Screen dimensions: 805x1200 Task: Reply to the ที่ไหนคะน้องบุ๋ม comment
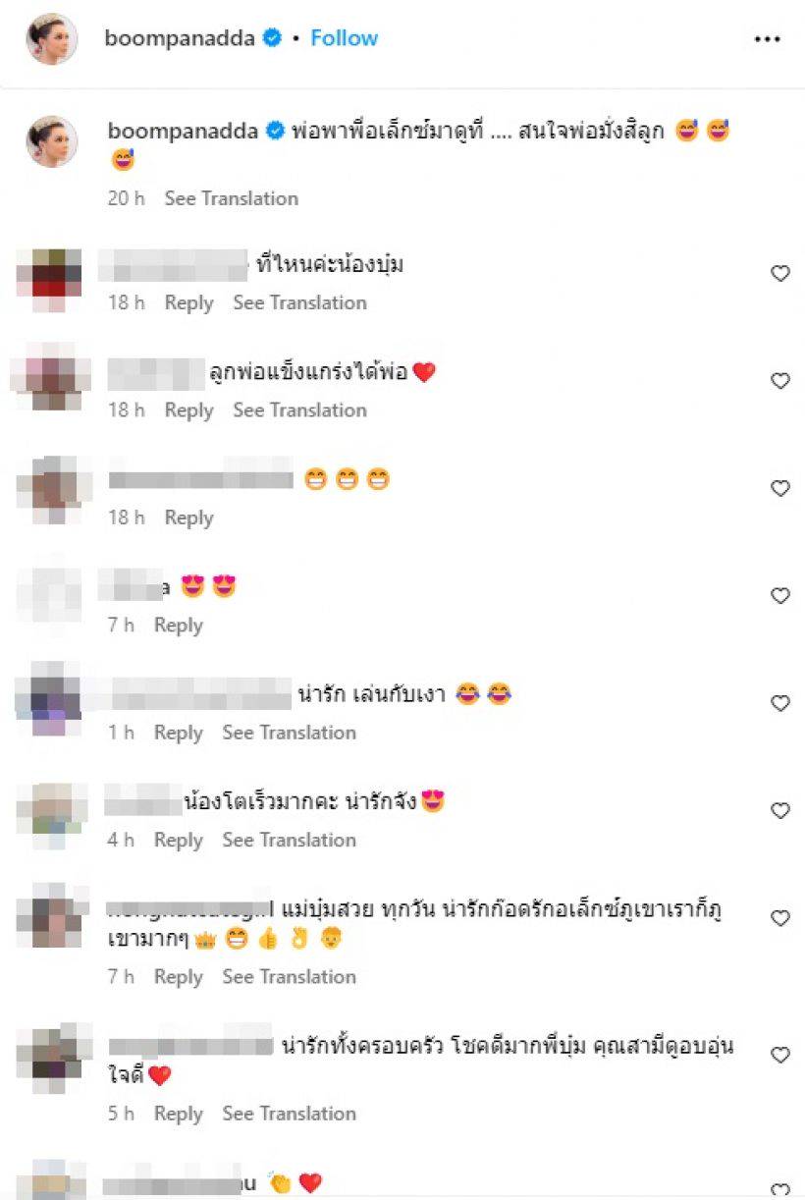click(189, 302)
